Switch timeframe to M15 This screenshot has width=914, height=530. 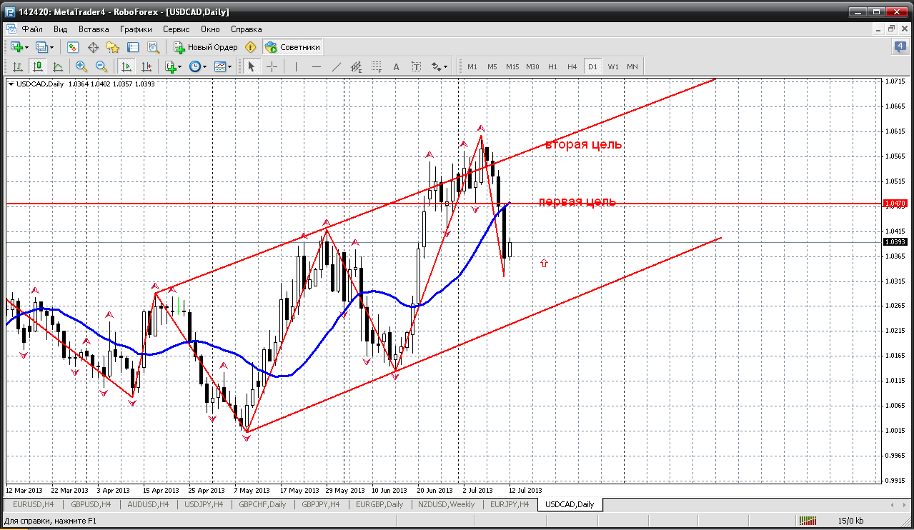coord(512,66)
